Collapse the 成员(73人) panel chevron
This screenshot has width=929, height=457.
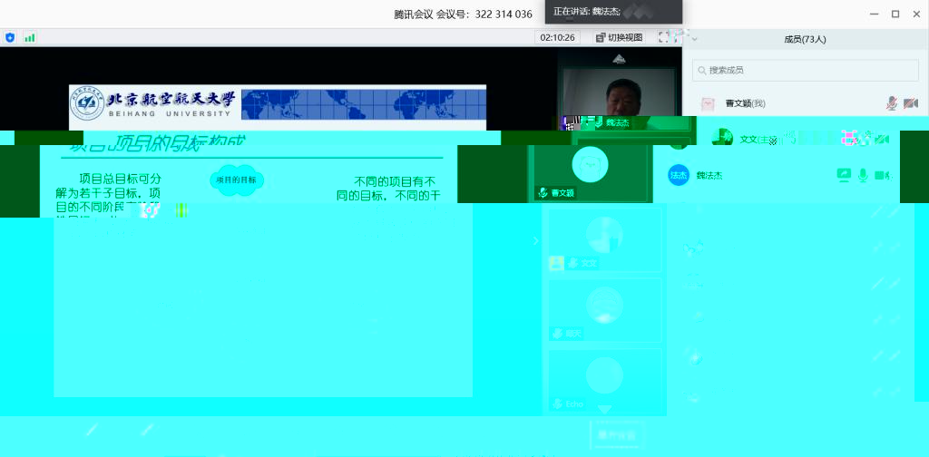(694, 38)
